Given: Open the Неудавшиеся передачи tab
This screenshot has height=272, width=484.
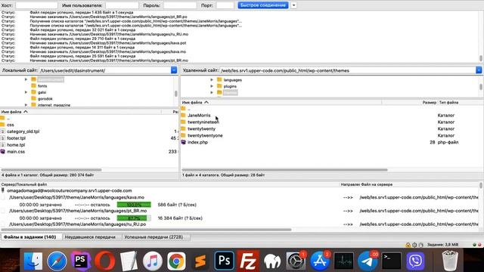Looking at the screenshot, I should tap(90, 236).
